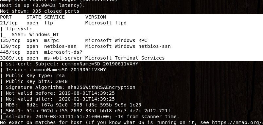
Task: Click the 21/tcp port entry
Action: 63,23
